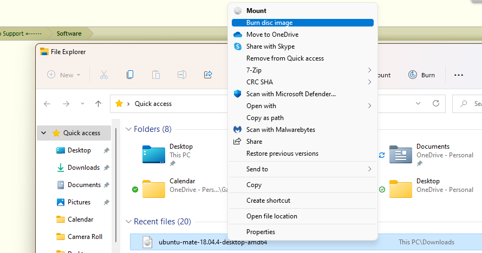
Task: Click the Downloads green arrow icon
Action: (61, 168)
